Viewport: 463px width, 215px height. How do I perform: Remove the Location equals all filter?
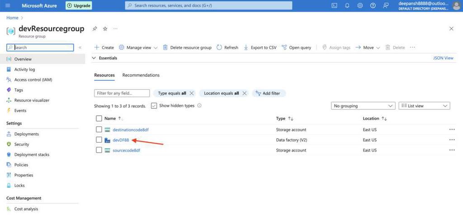coord(244,93)
